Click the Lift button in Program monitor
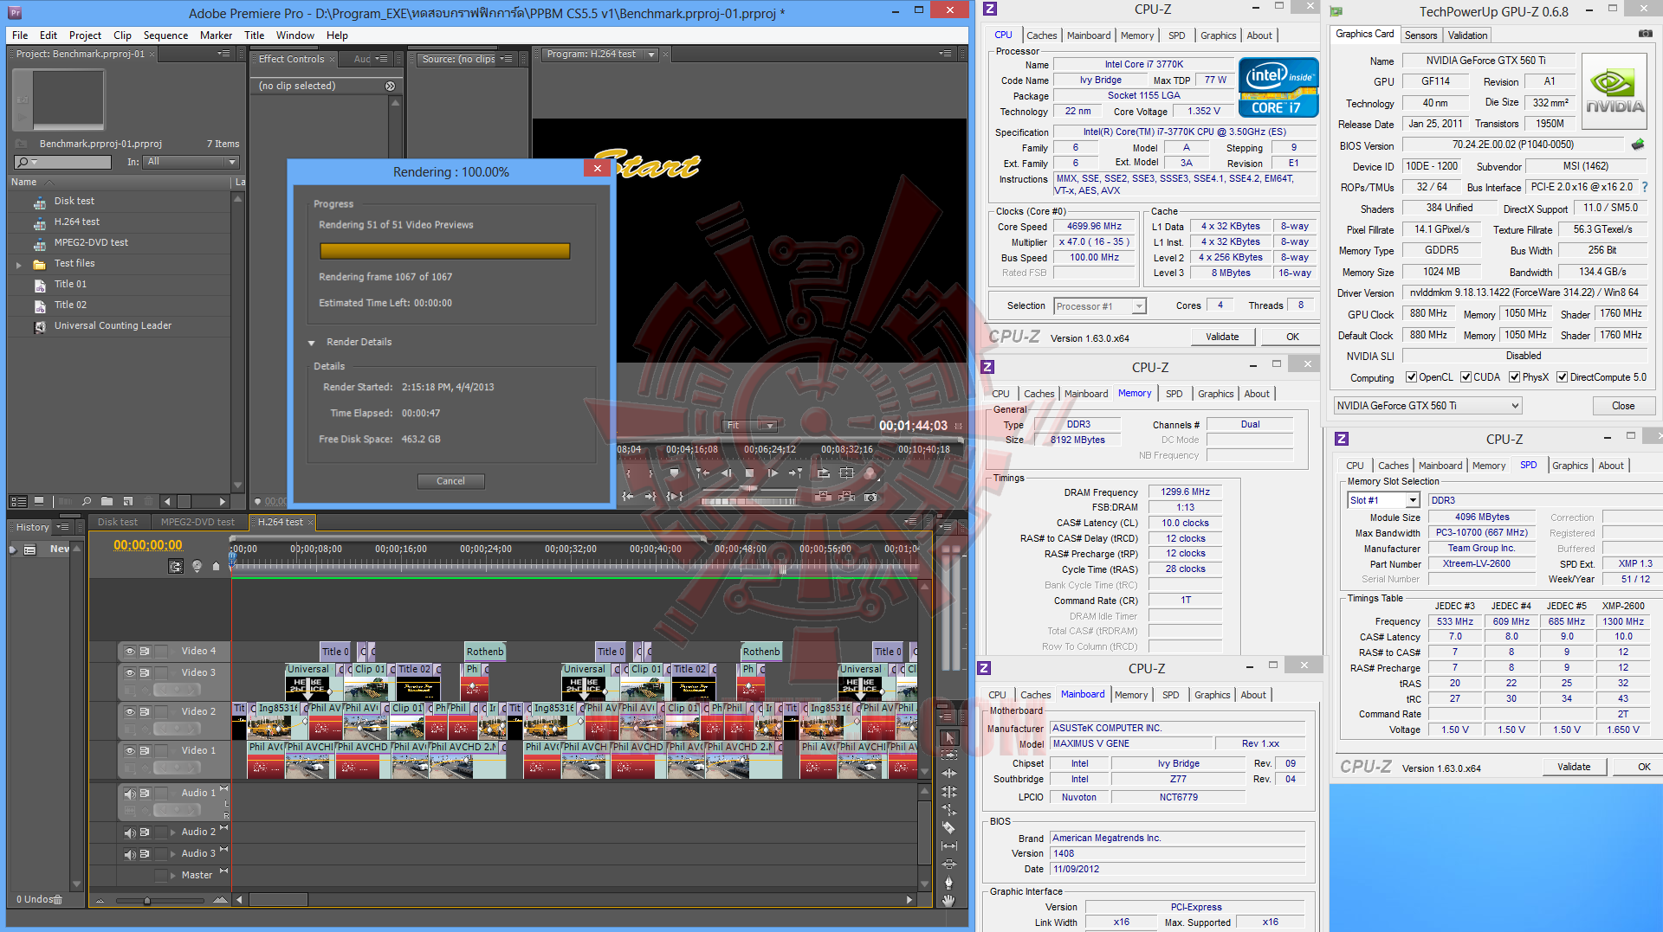This screenshot has height=932, width=1663. pos(824,497)
